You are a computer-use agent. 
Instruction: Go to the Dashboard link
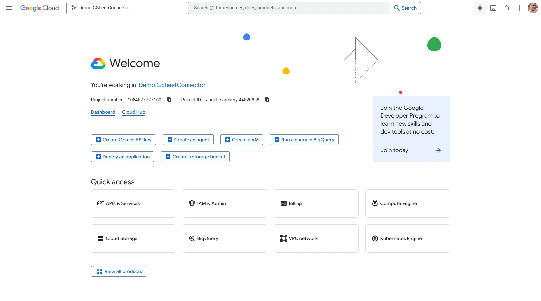[103, 112]
